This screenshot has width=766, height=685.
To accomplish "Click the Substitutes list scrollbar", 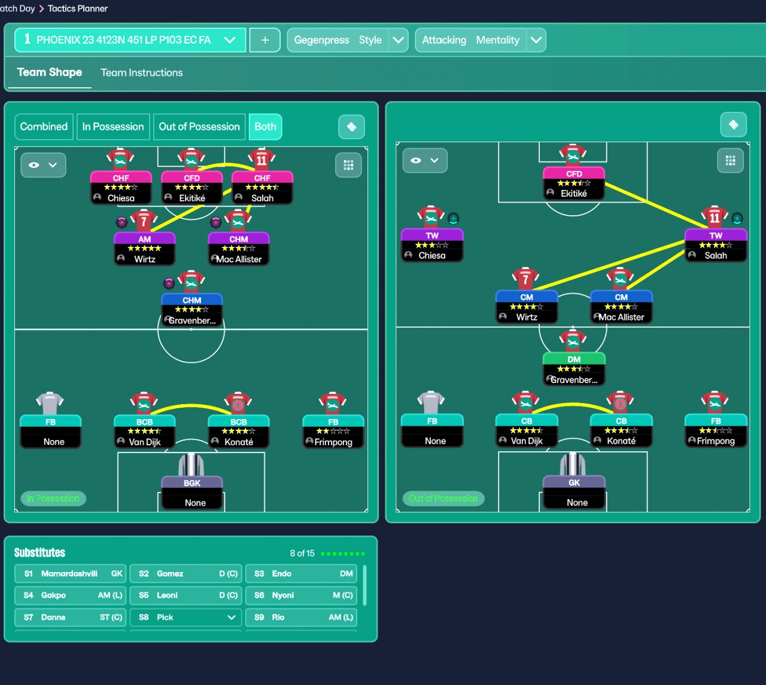I will click(365, 586).
